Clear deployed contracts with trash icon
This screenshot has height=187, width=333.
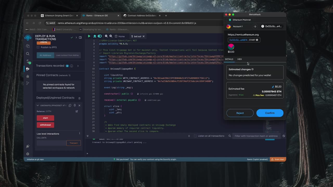tap(79, 98)
